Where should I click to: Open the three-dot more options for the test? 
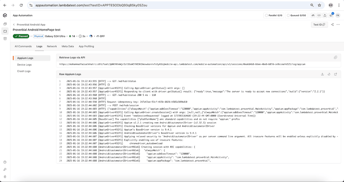[x=338, y=25]
